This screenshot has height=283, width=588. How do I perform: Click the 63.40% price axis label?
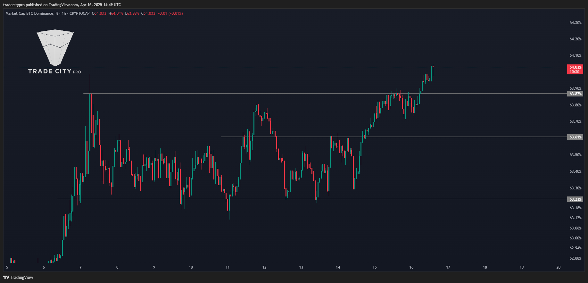pos(576,171)
